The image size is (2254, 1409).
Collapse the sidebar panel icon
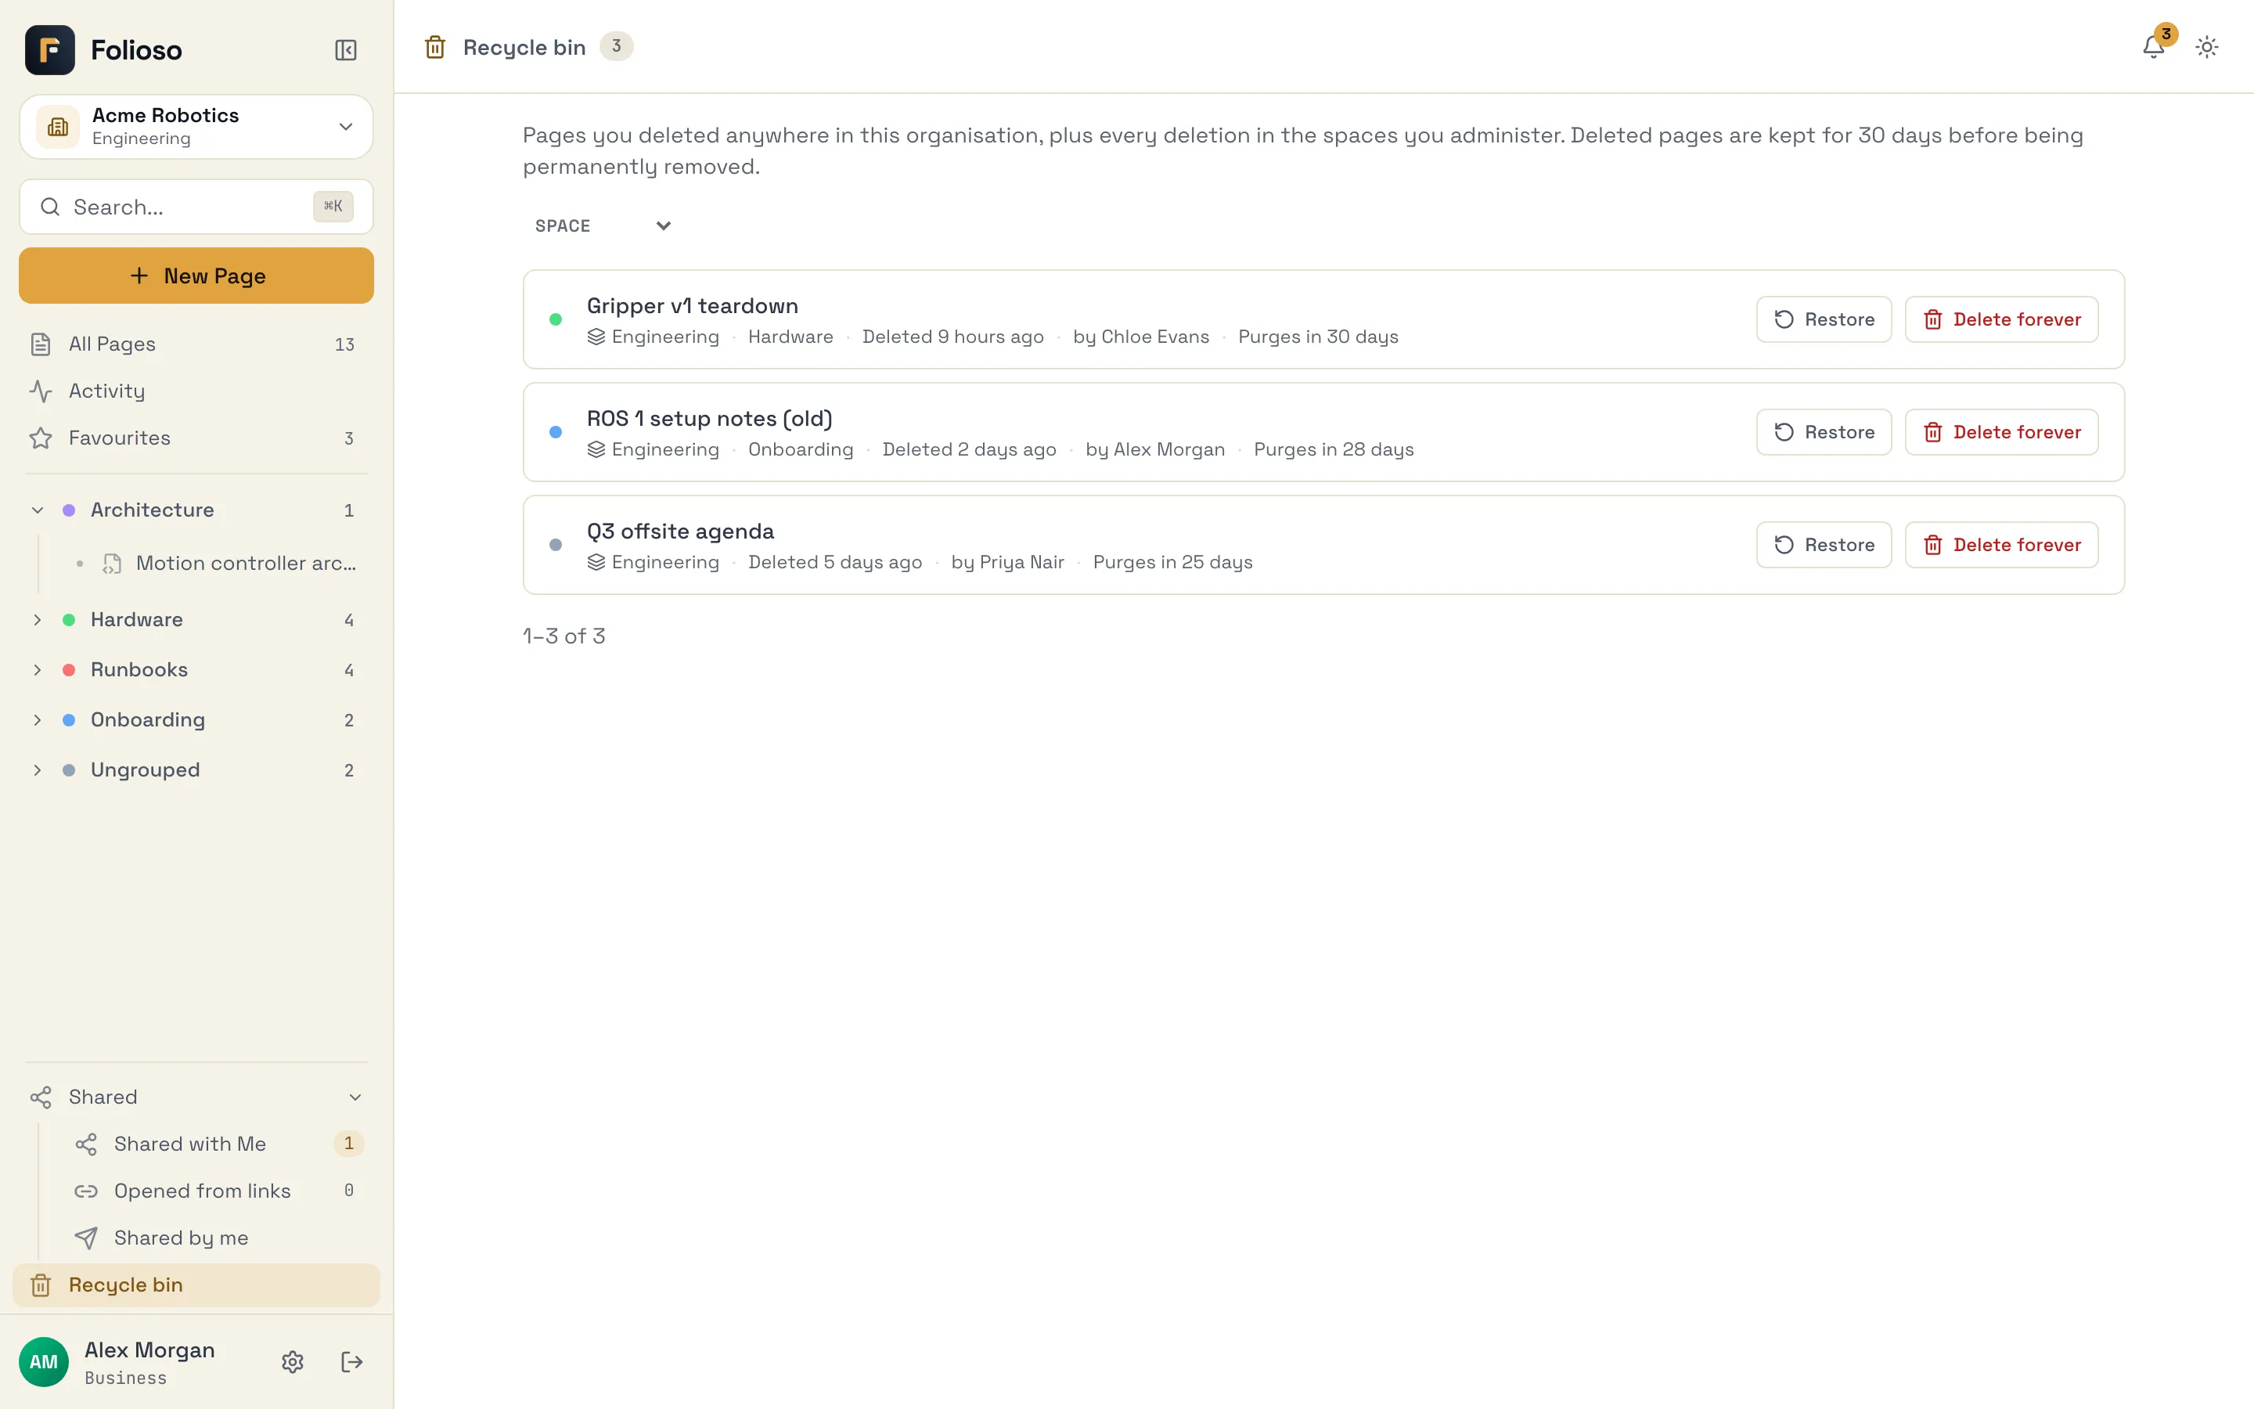tap(346, 50)
